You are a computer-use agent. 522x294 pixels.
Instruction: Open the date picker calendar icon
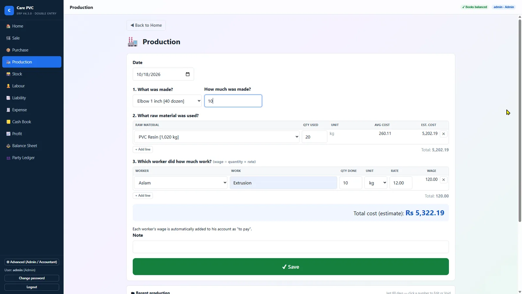point(188,74)
